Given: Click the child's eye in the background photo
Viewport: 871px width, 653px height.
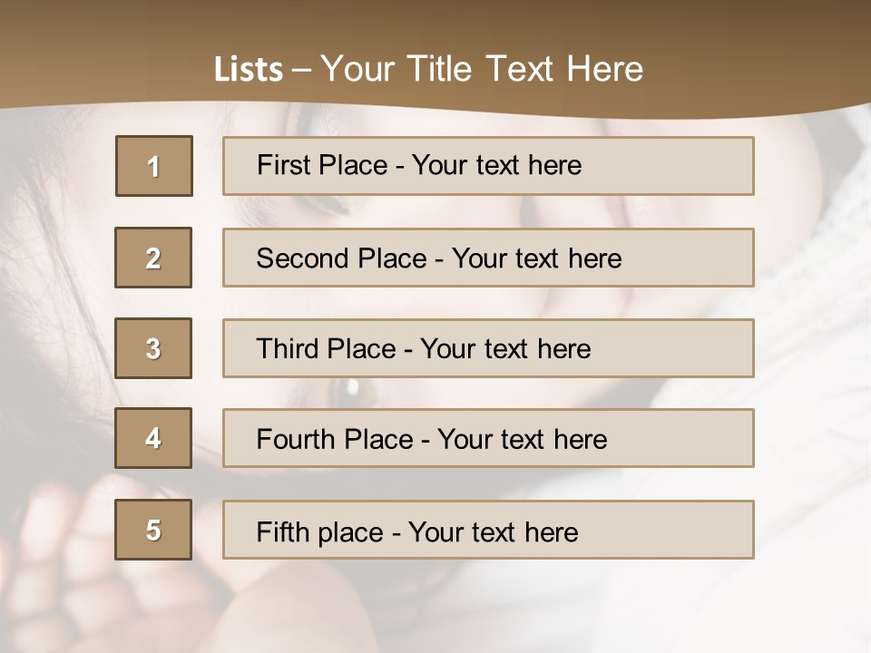Looking at the screenshot, I should 353,390.
